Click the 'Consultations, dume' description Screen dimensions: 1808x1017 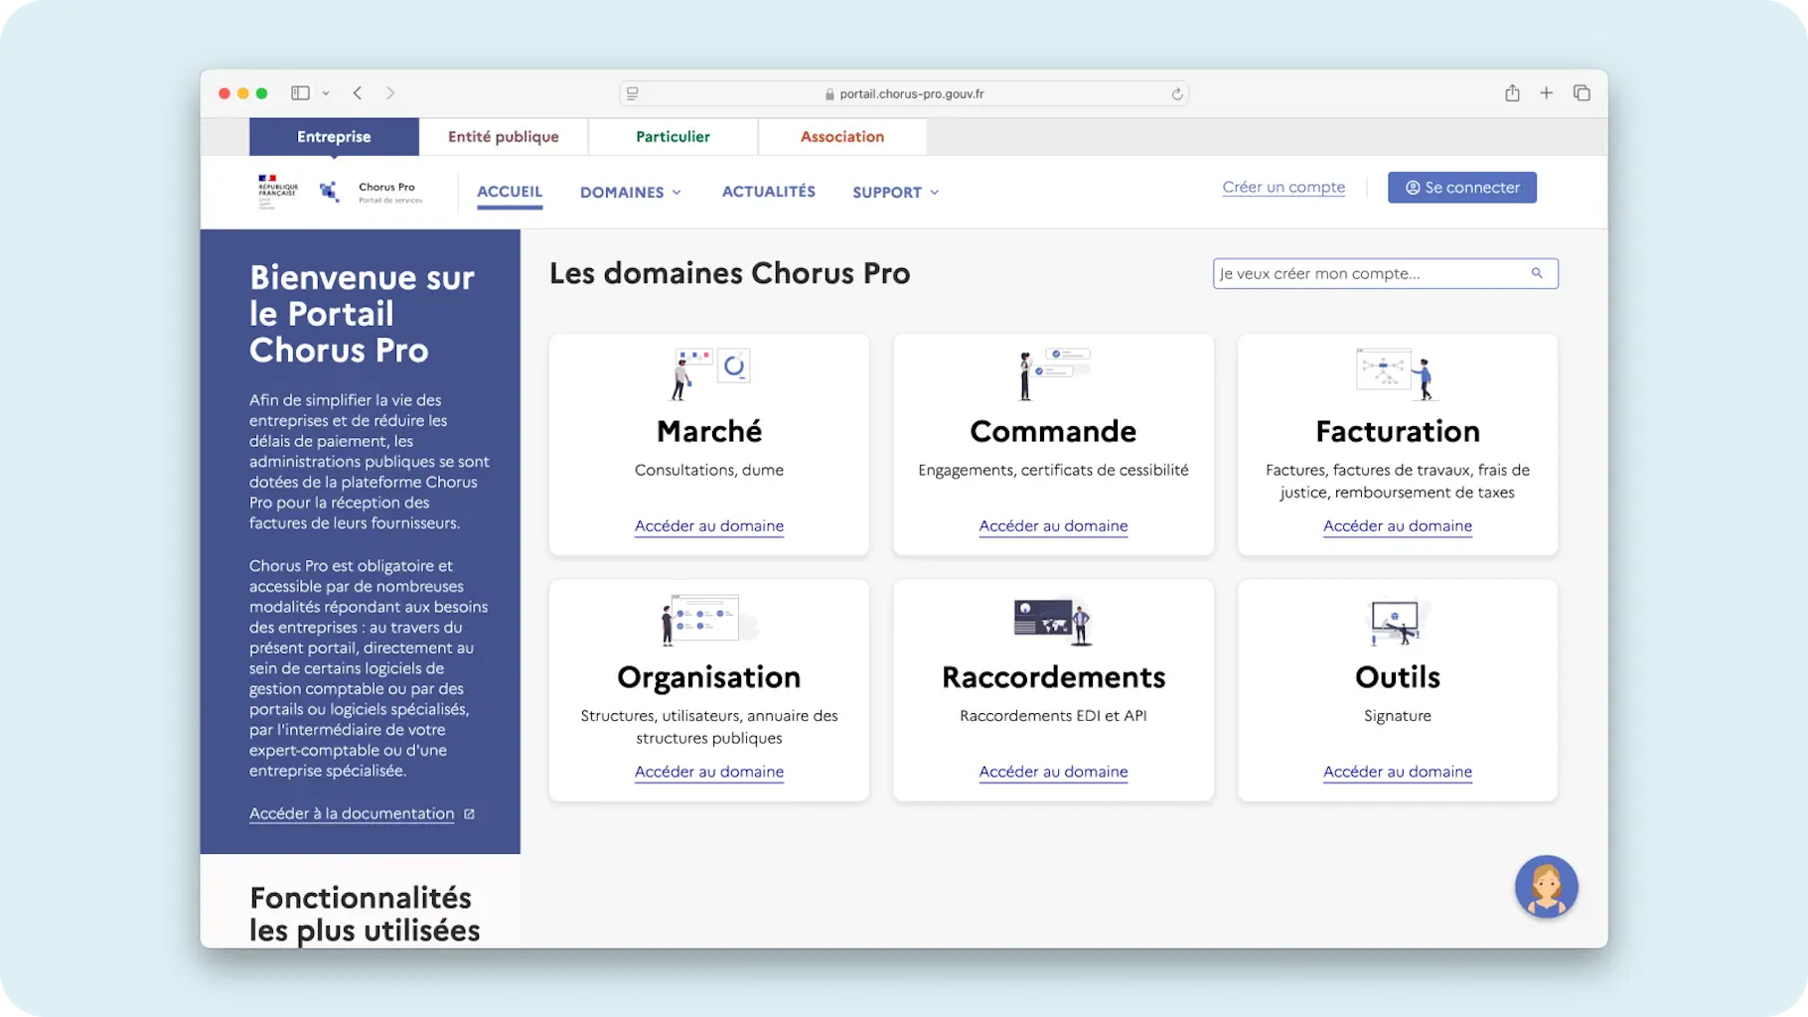click(x=709, y=471)
